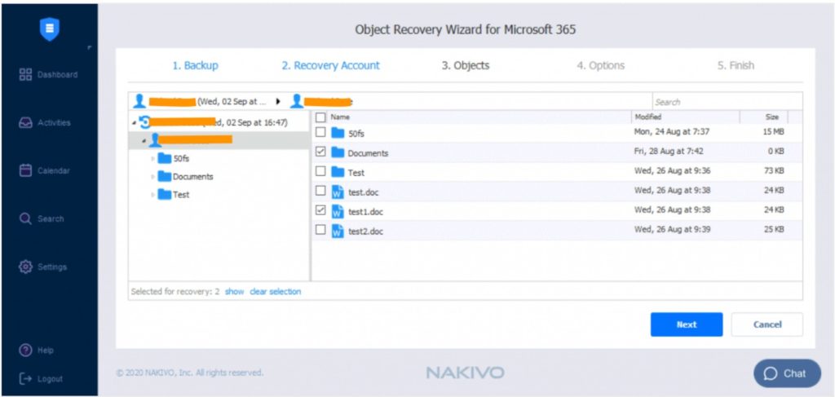Open the Settings gear icon
Screen dimensions: 835x397
point(25,267)
